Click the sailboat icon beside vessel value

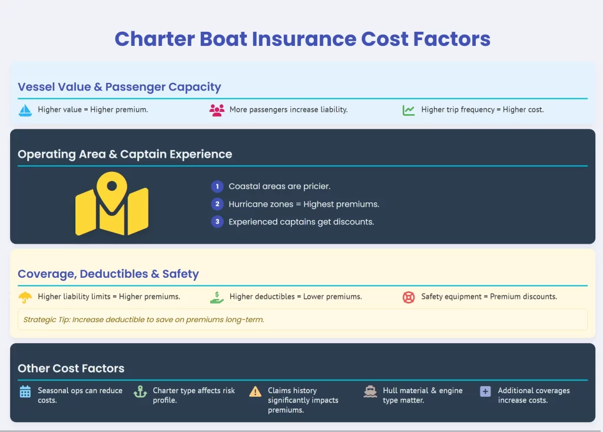pyautogui.click(x=25, y=110)
